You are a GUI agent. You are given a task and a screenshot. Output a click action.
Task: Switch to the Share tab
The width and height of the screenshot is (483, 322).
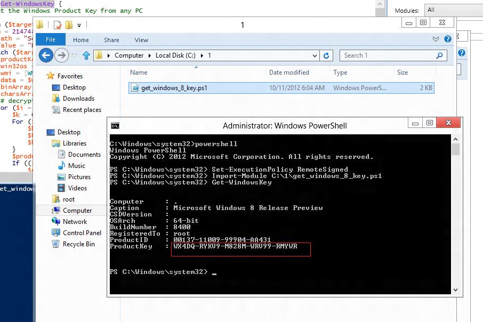click(111, 39)
